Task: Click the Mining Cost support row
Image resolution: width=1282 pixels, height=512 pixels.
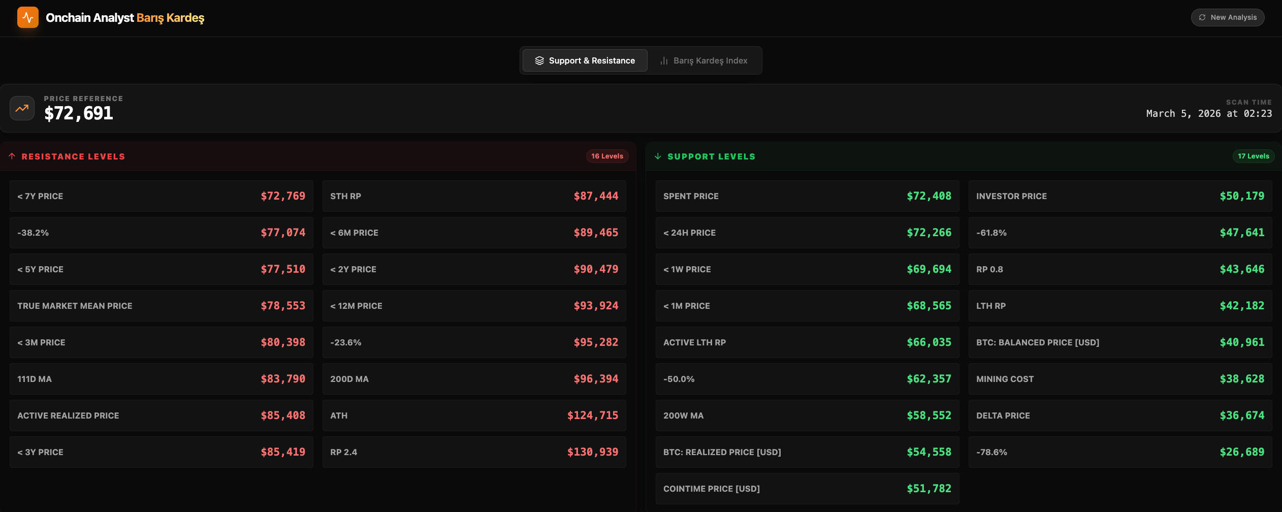Action: 1120,379
